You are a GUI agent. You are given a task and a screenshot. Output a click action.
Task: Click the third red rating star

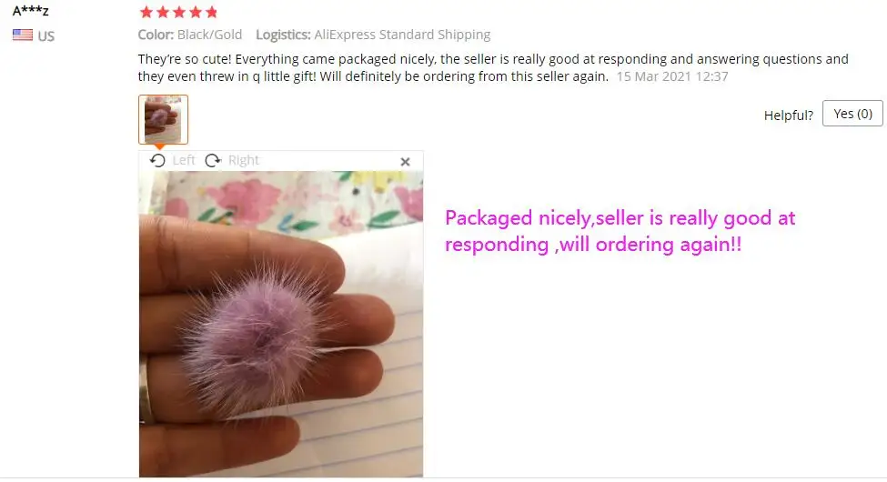[x=178, y=12]
